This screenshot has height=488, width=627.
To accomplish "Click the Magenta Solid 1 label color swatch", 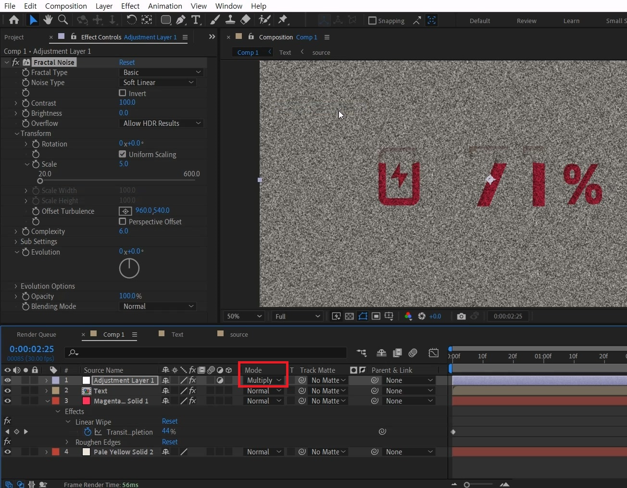I will click(x=56, y=401).
